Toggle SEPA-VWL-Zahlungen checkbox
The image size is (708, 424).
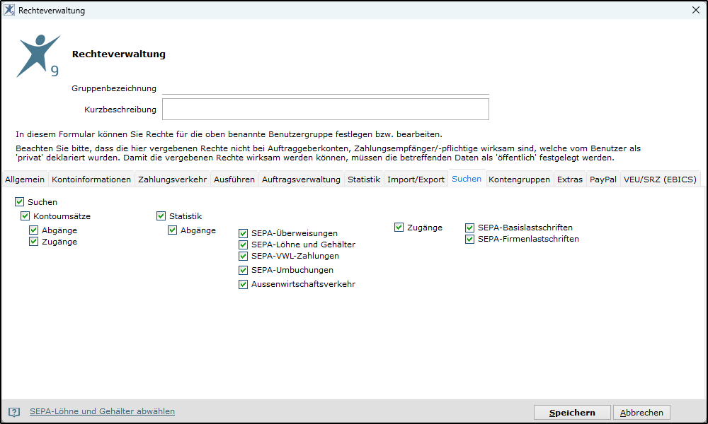click(243, 256)
